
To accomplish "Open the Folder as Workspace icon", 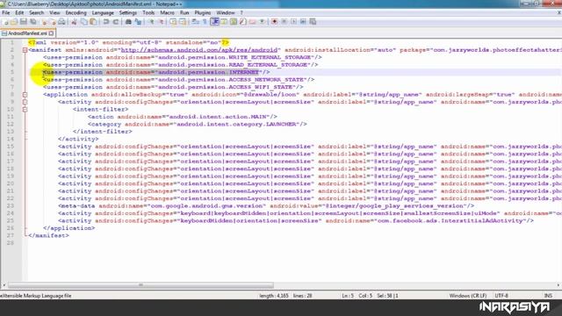I will 252,22.
